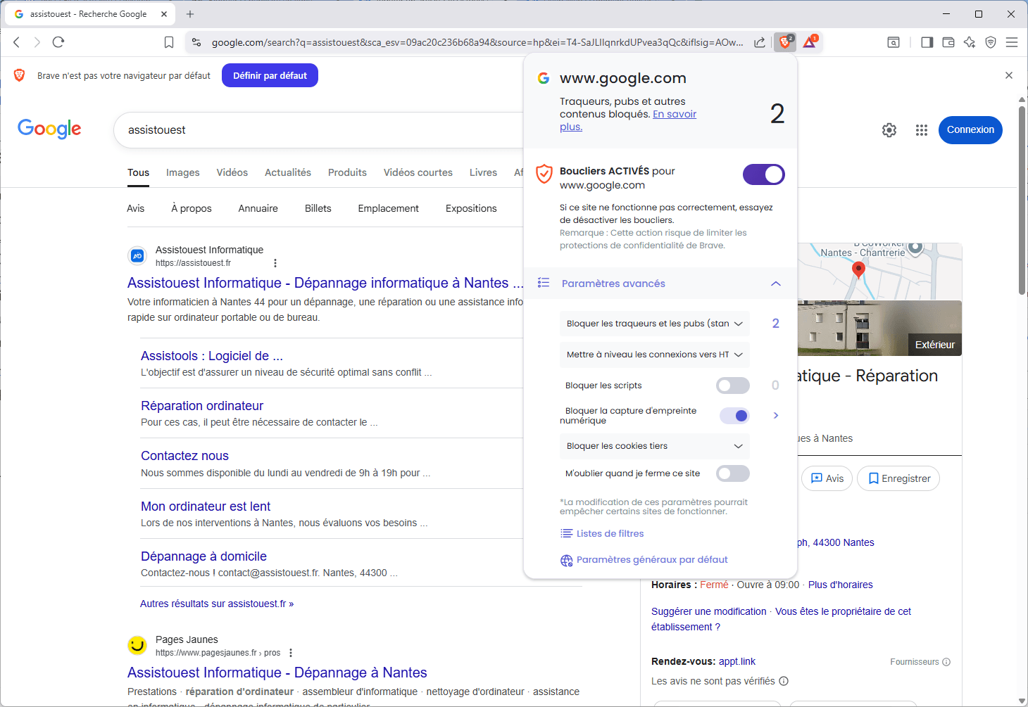The width and height of the screenshot is (1028, 707).
Task: Open the Brave main hamburger menu
Action: [x=1012, y=42]
